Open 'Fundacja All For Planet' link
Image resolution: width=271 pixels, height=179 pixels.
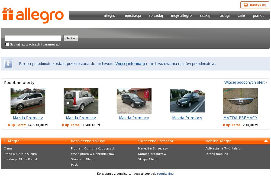(x=20, y=159)
